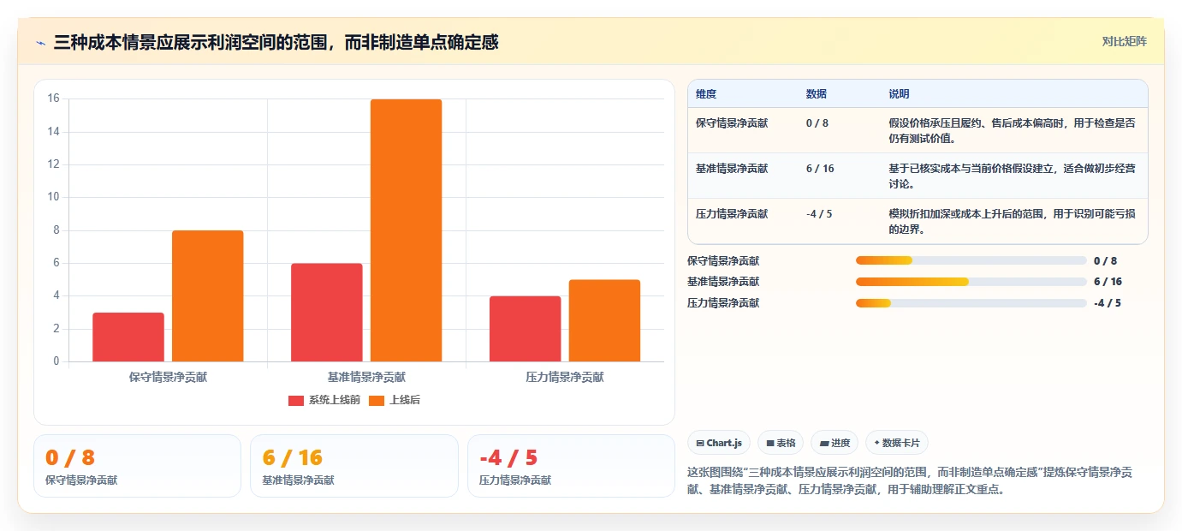
Task: Click the orange bar for 压力情景净贡献
Action: click(604, 320)
